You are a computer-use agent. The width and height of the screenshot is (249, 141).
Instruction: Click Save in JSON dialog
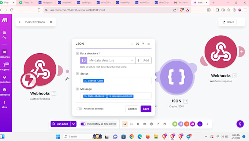point(146,109)
